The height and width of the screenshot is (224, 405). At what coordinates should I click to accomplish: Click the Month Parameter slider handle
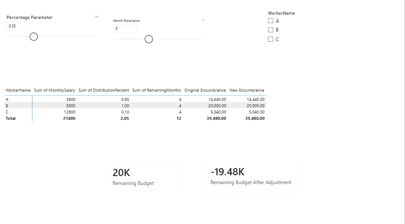tap(149, 39)
